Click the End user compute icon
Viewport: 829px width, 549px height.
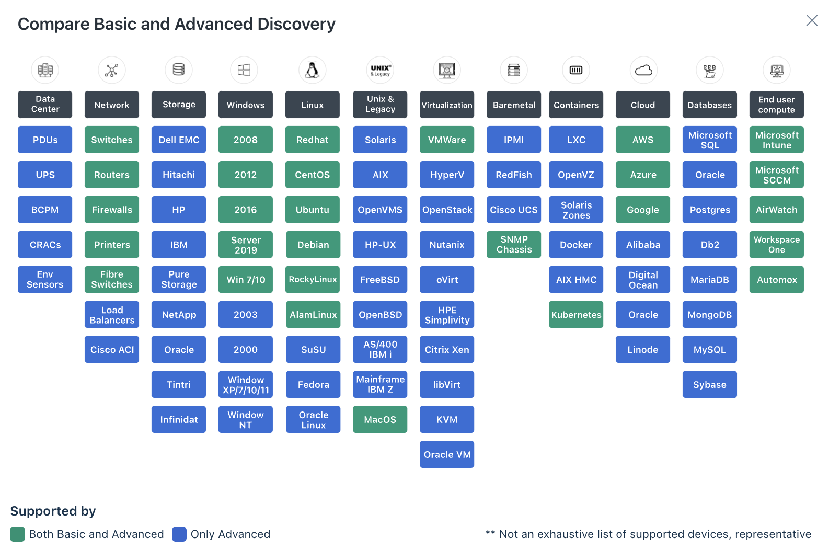click(777, 70)
